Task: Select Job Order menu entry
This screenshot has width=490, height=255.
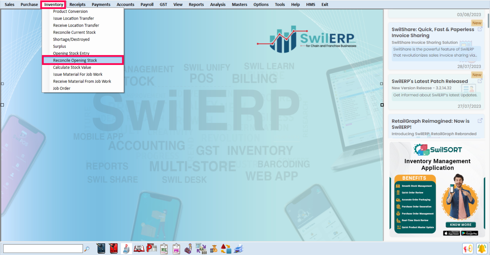Action: tap(83, 88)
